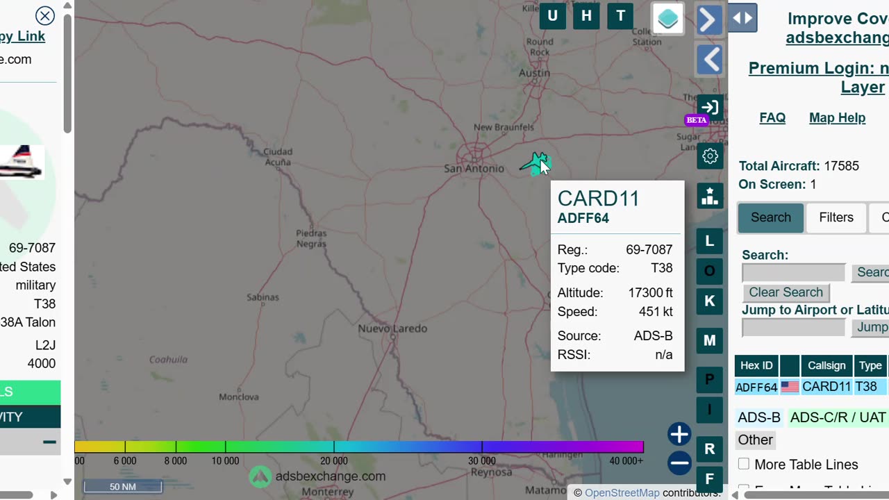889x500 pixels.
Task: Open the map layers selector icon
Action: click(668, 19)
